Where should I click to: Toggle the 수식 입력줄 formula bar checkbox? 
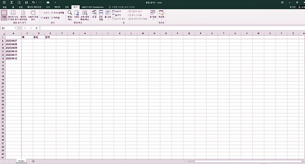pyautogui.click(x=57, y=13)
